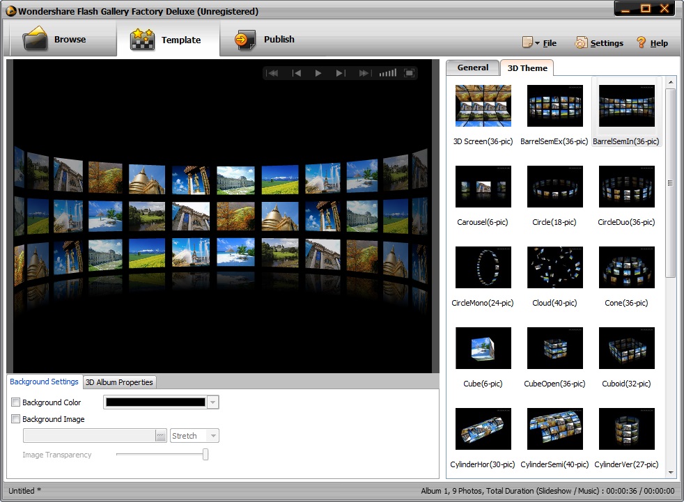Select the BarrelSemIn(36-pic) theme thumbnail
The height and width of the screenshot is (502, 684).
tap(625, 106)
